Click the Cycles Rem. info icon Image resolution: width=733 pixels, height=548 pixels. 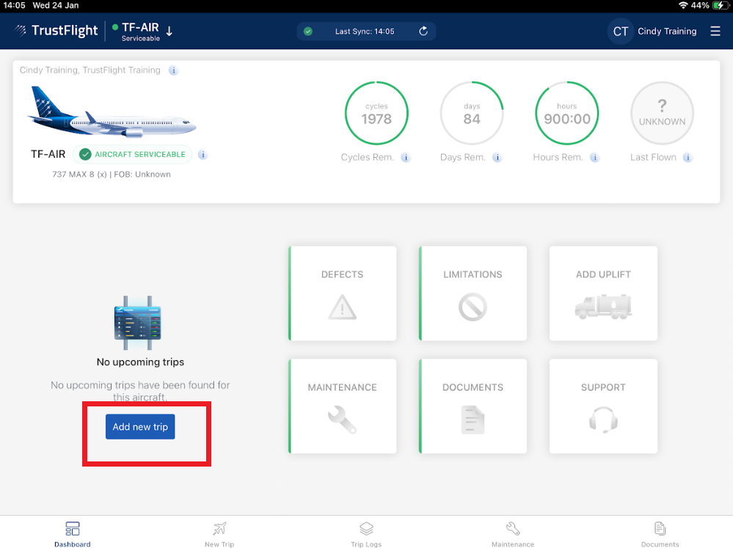tap(406, 157)
